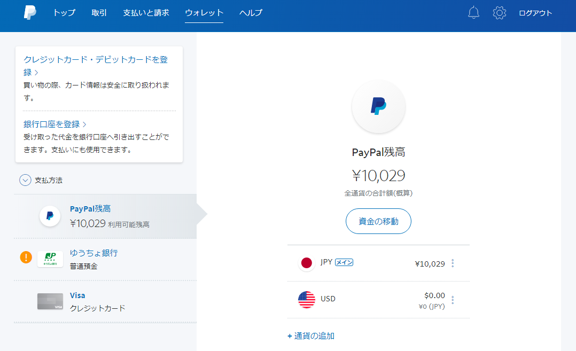
Task: Open 取引 tab
Action: pos(99,13)
